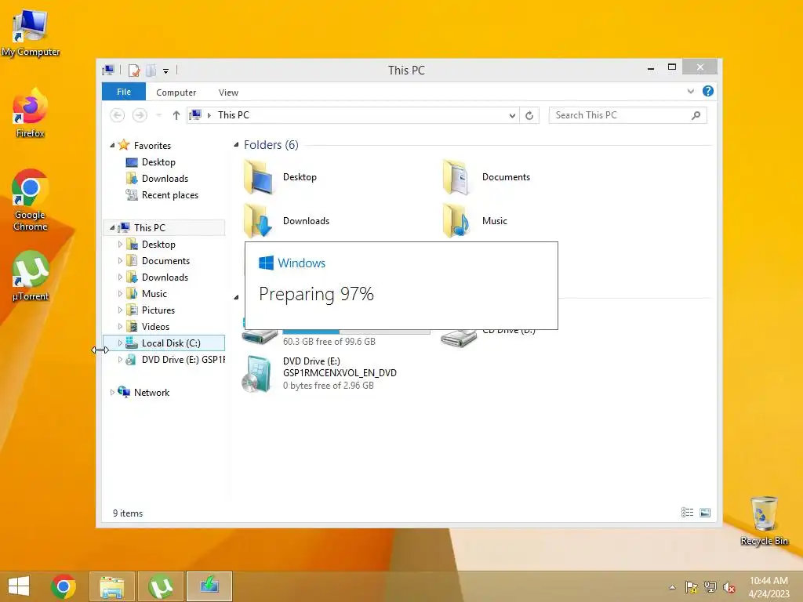
Task: Select the drive showing 60.3 GB free of 99.6 GB
Action: tap(336, 337)
